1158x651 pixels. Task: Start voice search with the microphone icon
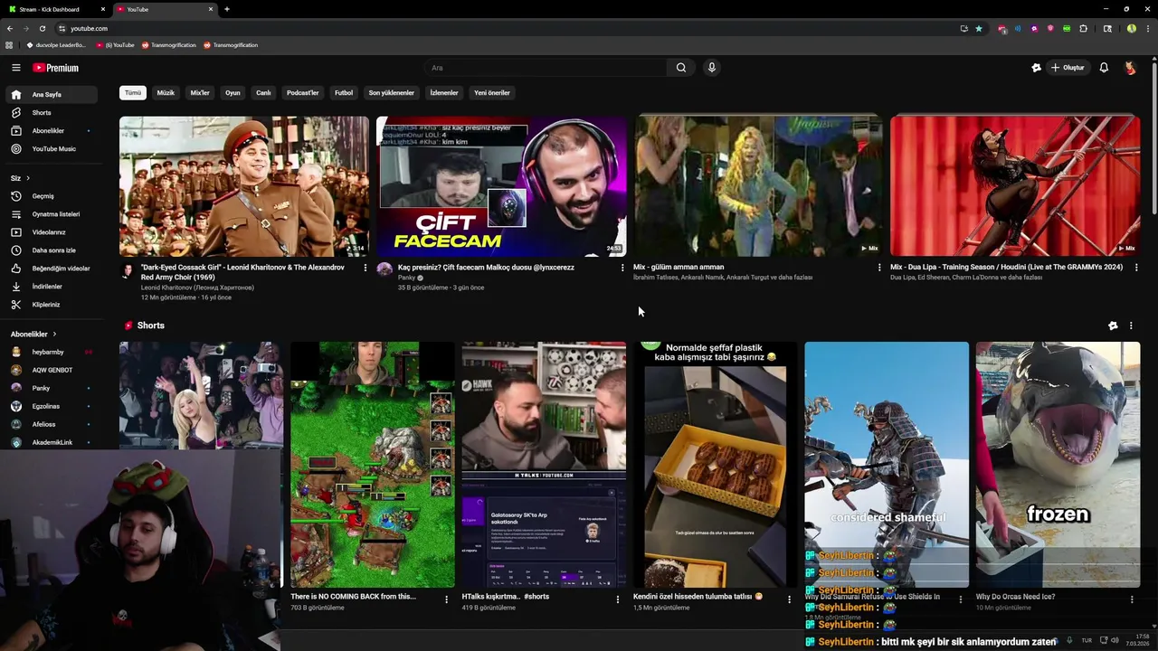coord(712,68)
